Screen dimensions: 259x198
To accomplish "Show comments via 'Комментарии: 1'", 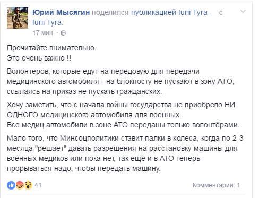I will [216, 185].
